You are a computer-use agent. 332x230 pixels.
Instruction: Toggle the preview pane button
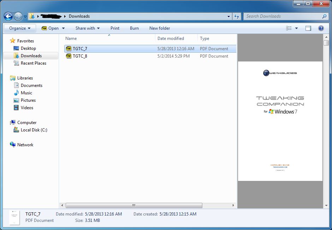[308, 28]
